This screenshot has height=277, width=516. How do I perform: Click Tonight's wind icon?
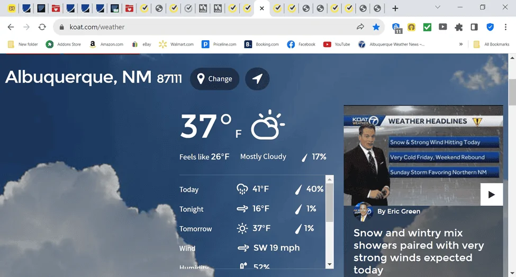[242, 209]
